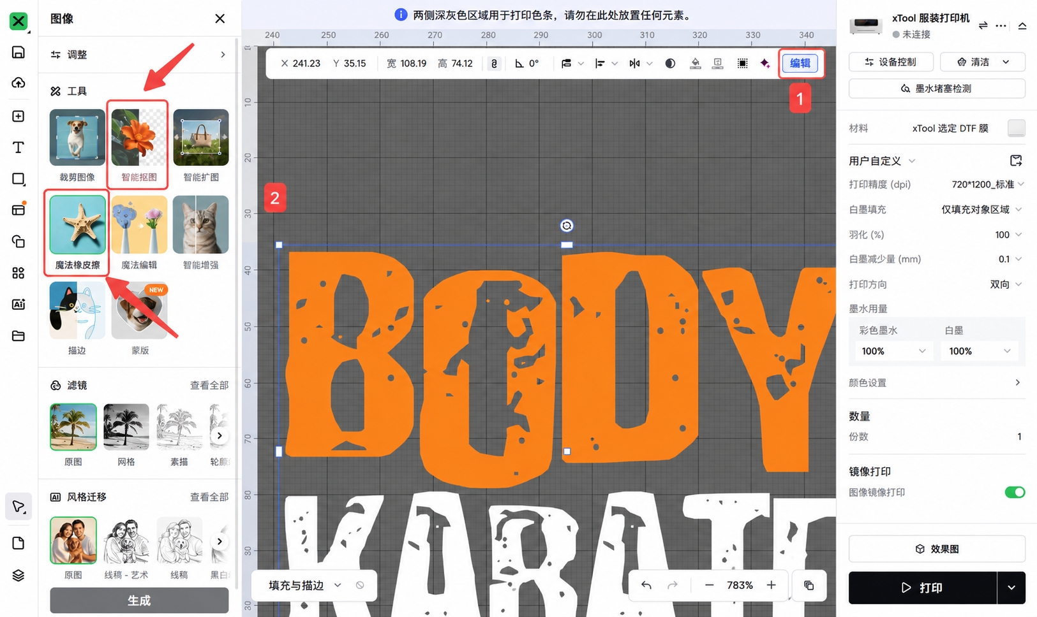The image size is (1037, 617).
Task: Click the save preset icon beside 用户自定义
Action: coord(1016,161)
